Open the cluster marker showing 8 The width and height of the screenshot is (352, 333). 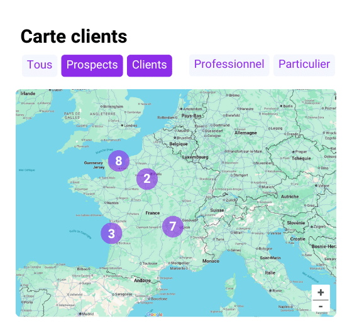[119, 161]
